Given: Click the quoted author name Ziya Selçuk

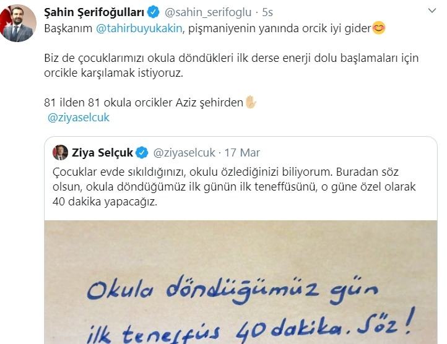Looking at the screenshot, I should tap(102, 152).
